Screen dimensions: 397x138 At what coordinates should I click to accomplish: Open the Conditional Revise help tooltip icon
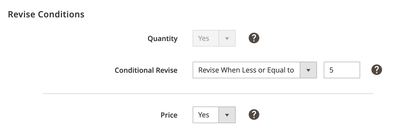point(377,70)
